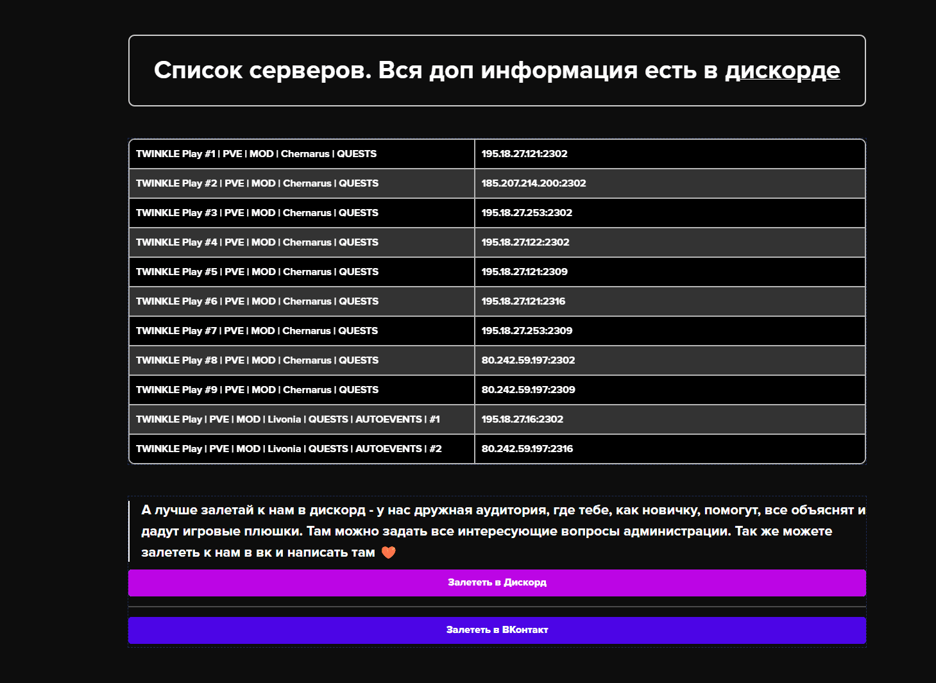Click the address 80.242.59.197:2309

click(x=528, y=390)
